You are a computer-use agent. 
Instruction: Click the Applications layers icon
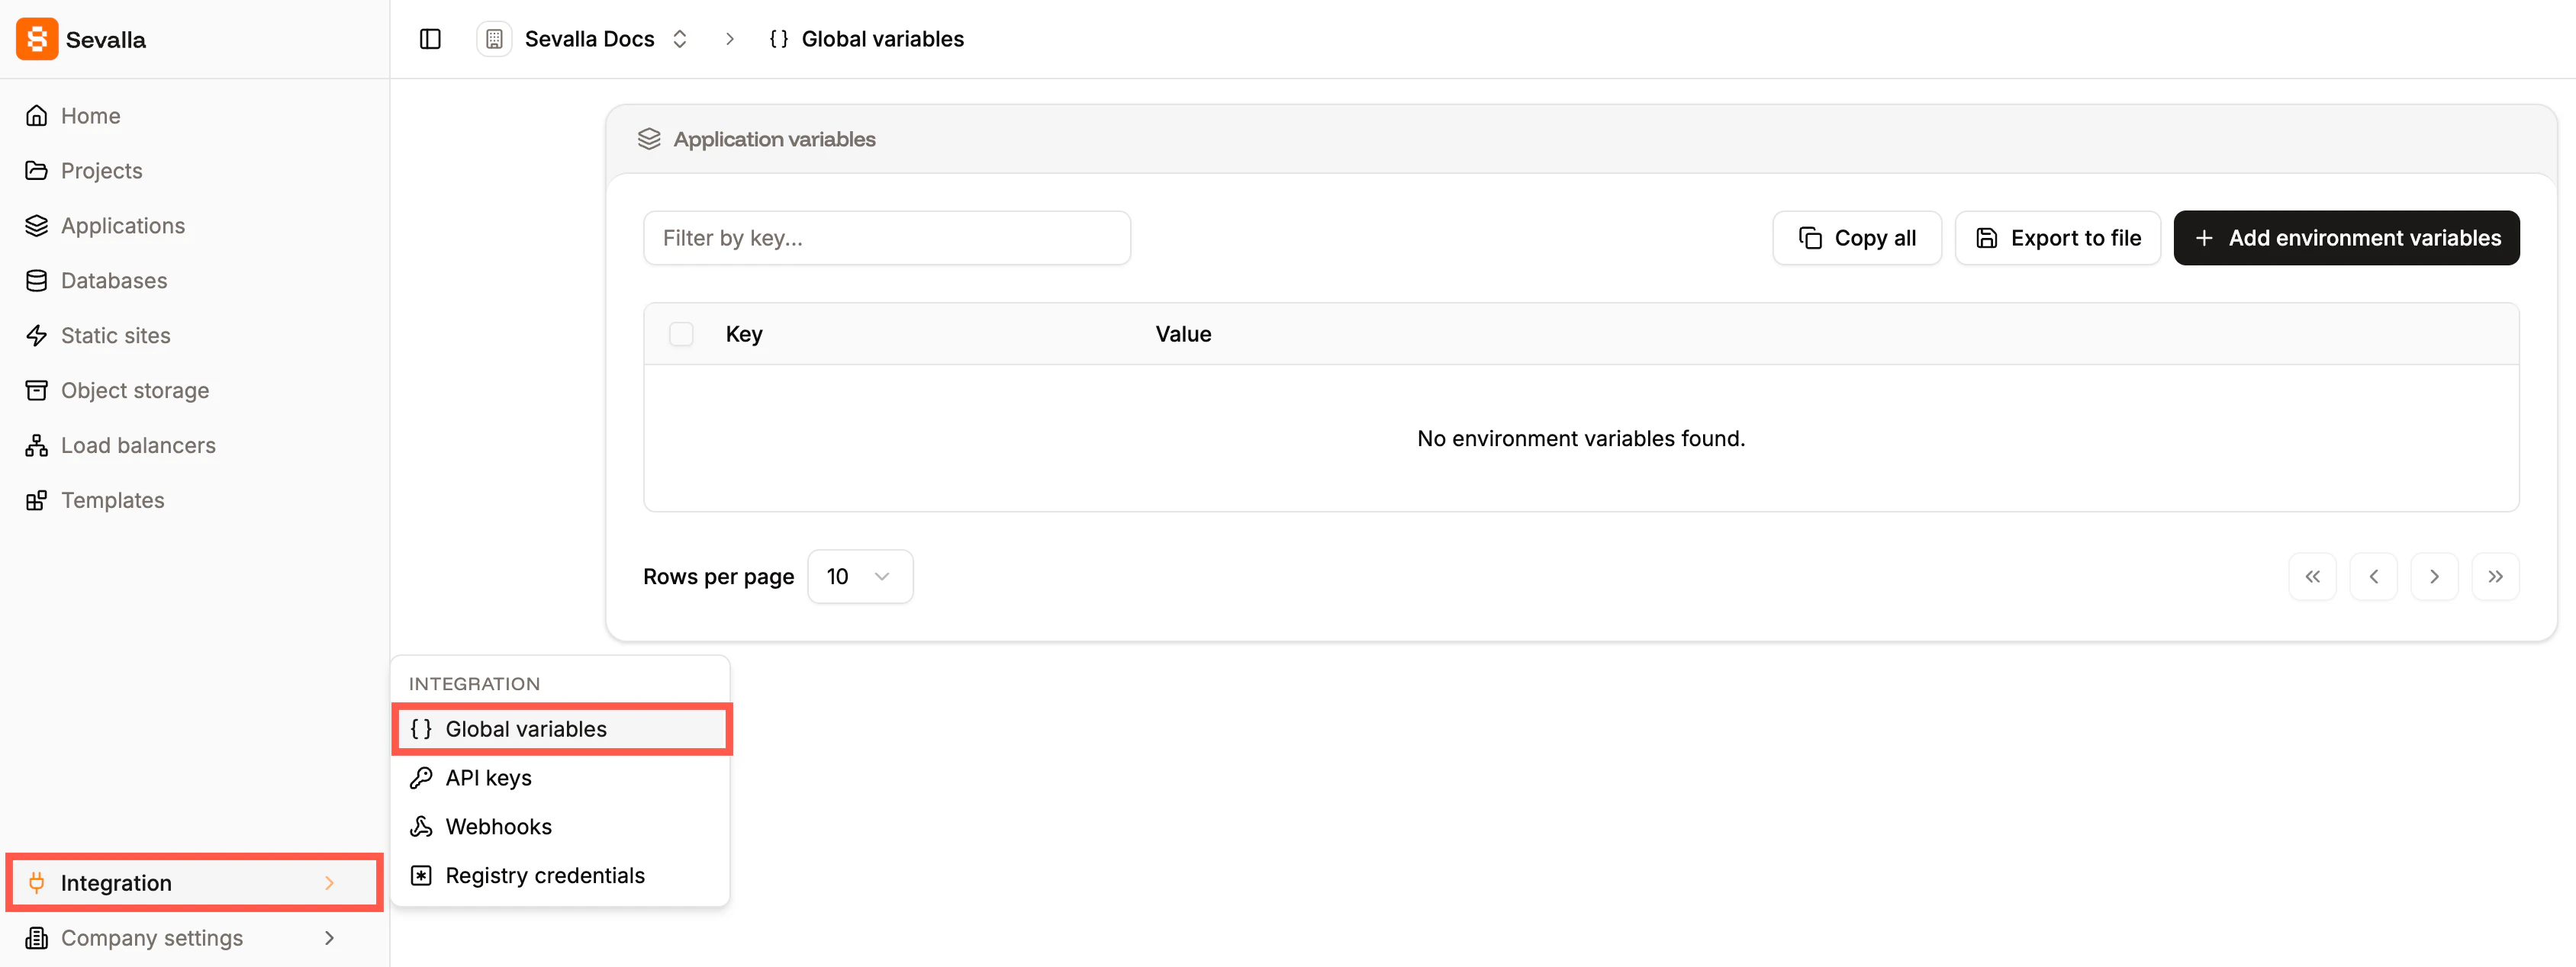[37, 226]
